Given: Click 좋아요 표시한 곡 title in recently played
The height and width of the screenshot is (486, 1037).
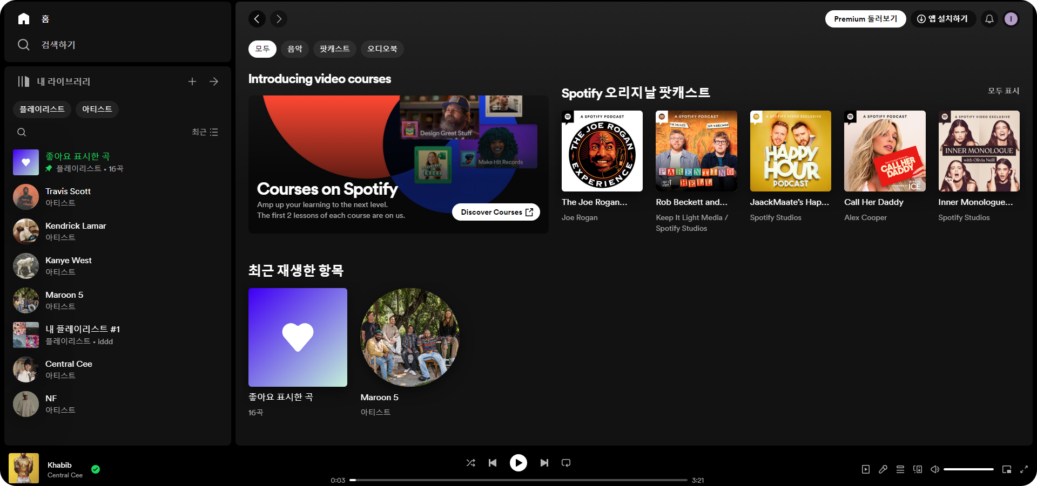Looking at the screenshot, I should click(280, 397).
